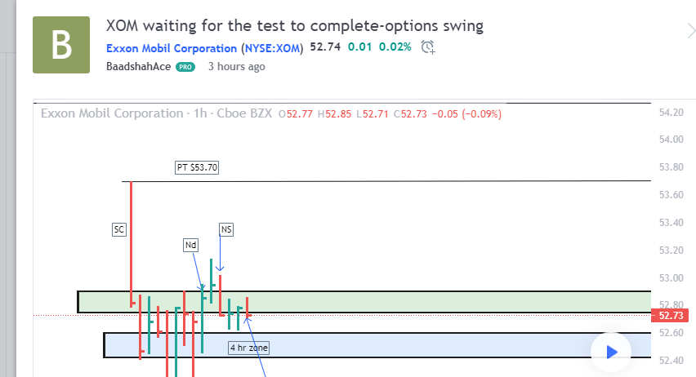The width and height of the screenshot is (696, 377).
Task: Open the XOM idea title link
Action: (295, 25)
